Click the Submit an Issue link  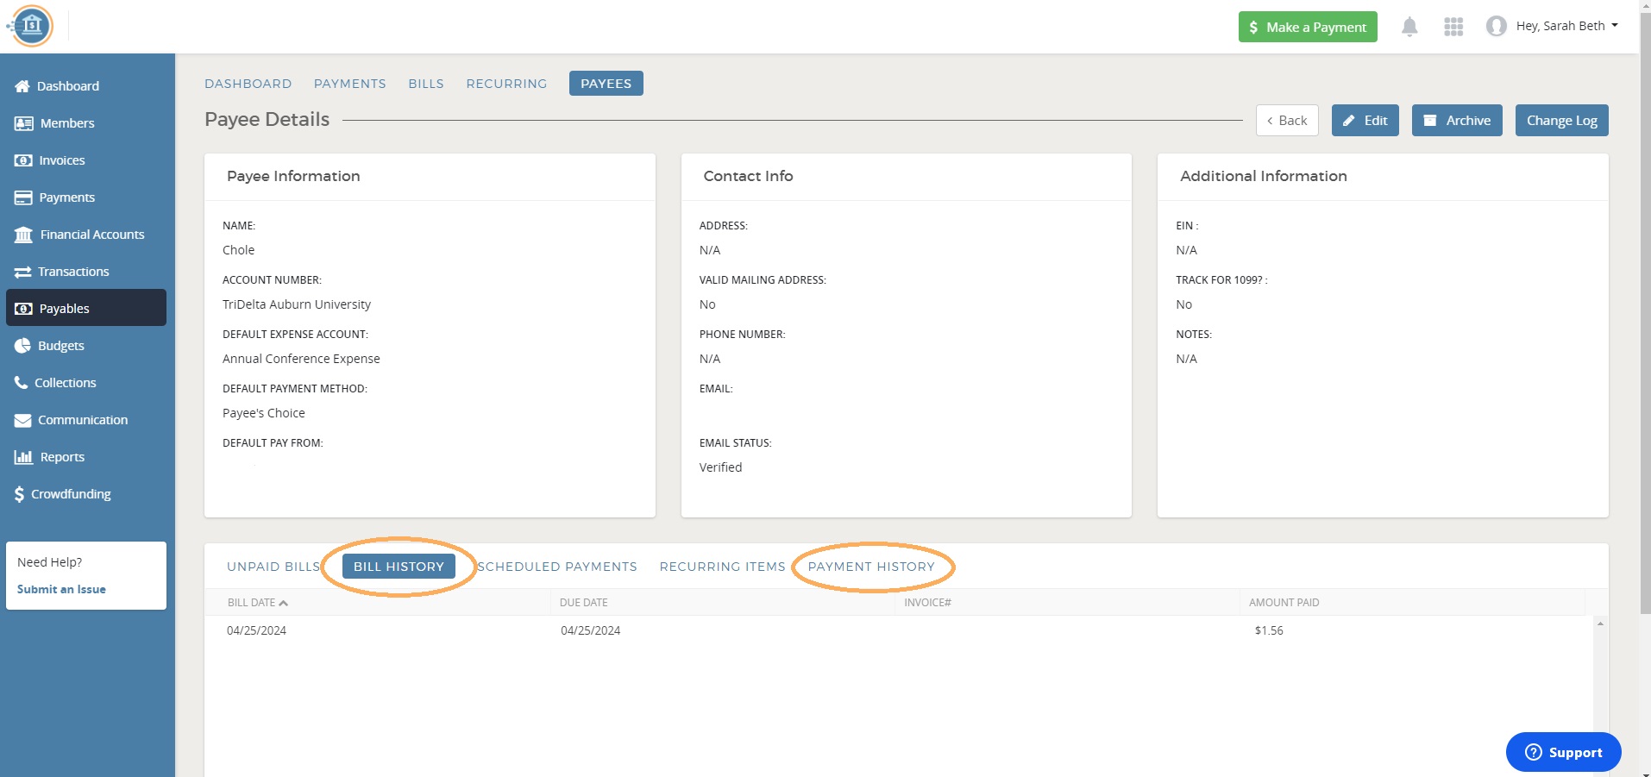(61, 589)
